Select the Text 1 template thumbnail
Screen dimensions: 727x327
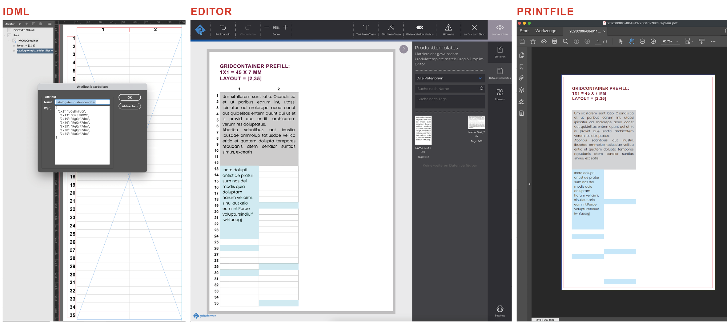[423, 130]
